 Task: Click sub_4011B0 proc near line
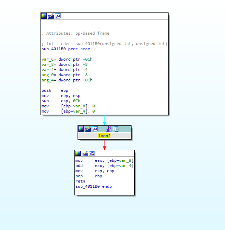tap(65, 49)
